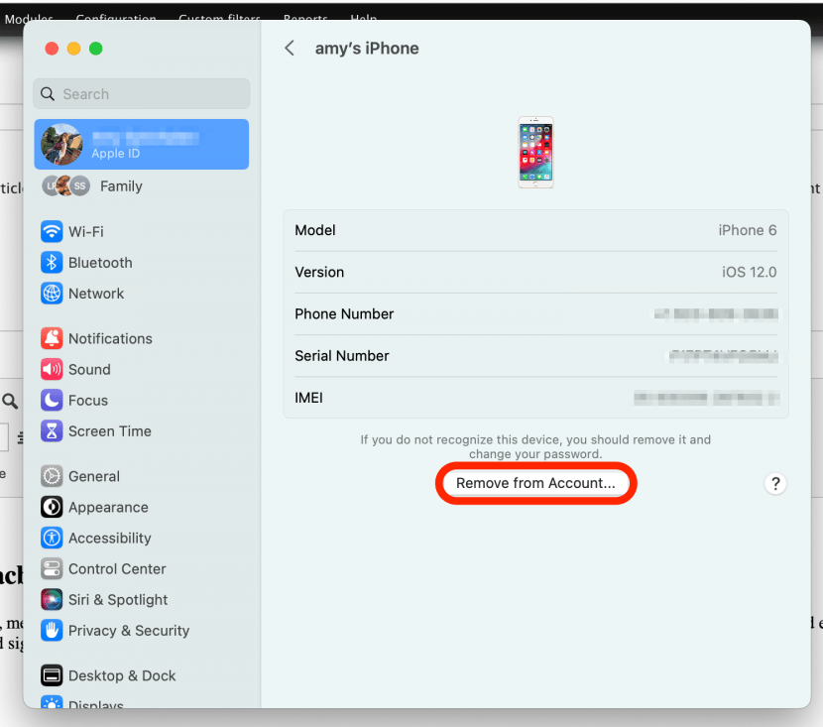
Task: Open the Privacy & Security hand icon
Action: pos(52,631)
